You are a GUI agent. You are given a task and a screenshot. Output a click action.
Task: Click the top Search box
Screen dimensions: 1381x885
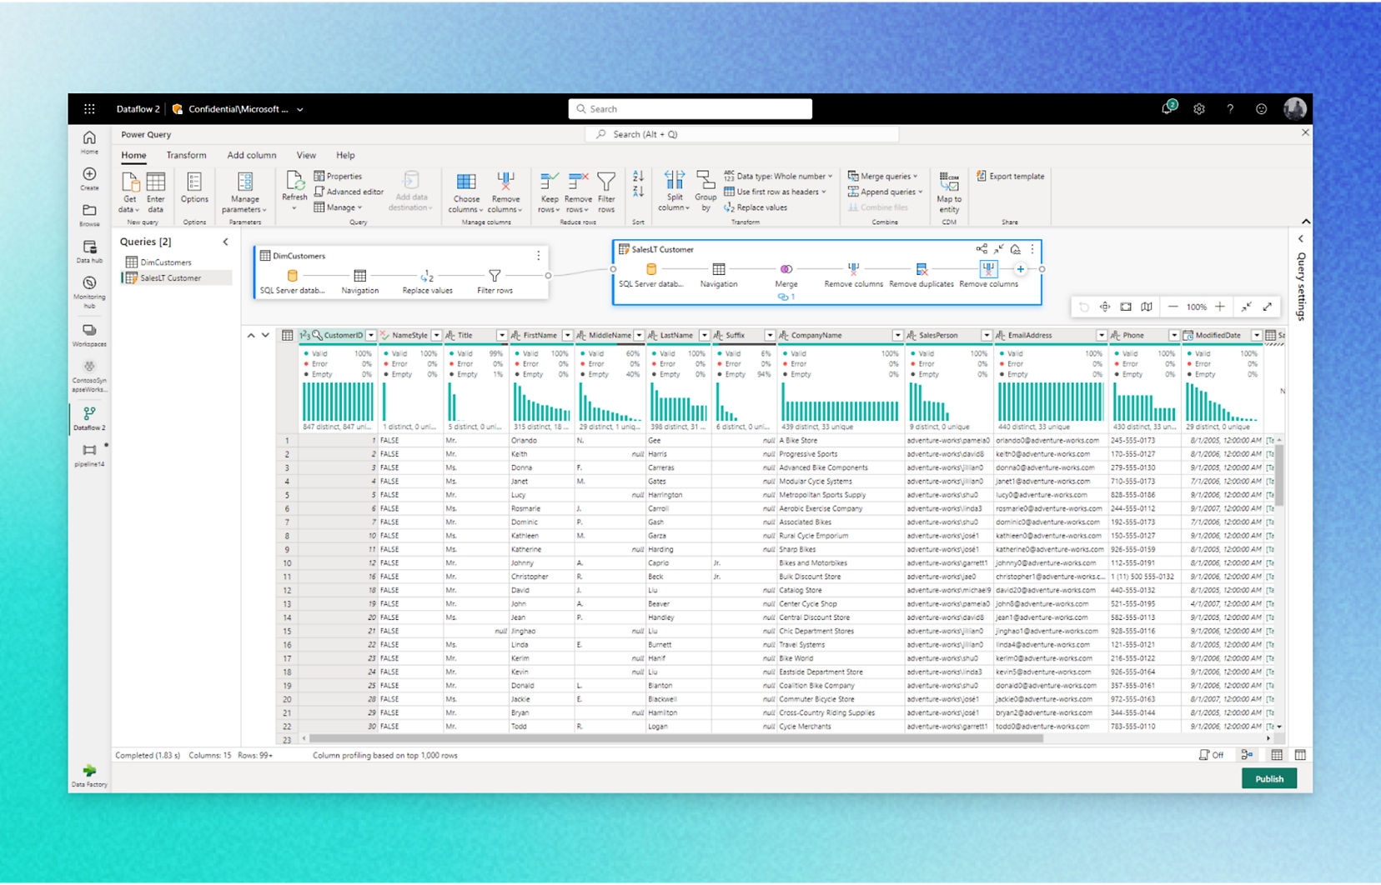[690, 109]
